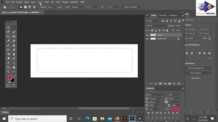Select the Brush tool

(8, 45)
